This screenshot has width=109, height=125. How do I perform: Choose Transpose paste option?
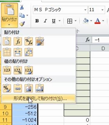pos(29,52)
